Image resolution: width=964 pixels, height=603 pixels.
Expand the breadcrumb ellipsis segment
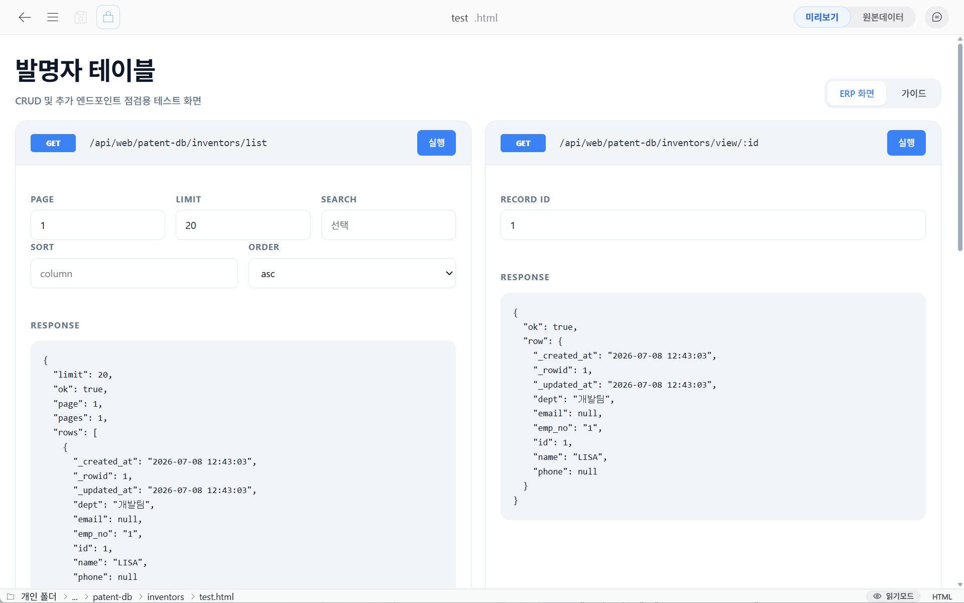pyautogui.click(x=75, y=596)
